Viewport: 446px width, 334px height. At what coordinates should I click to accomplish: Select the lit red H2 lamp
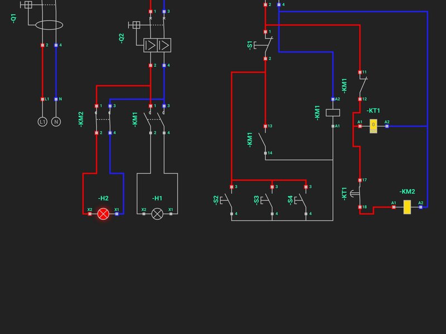(x=103, y=214)
